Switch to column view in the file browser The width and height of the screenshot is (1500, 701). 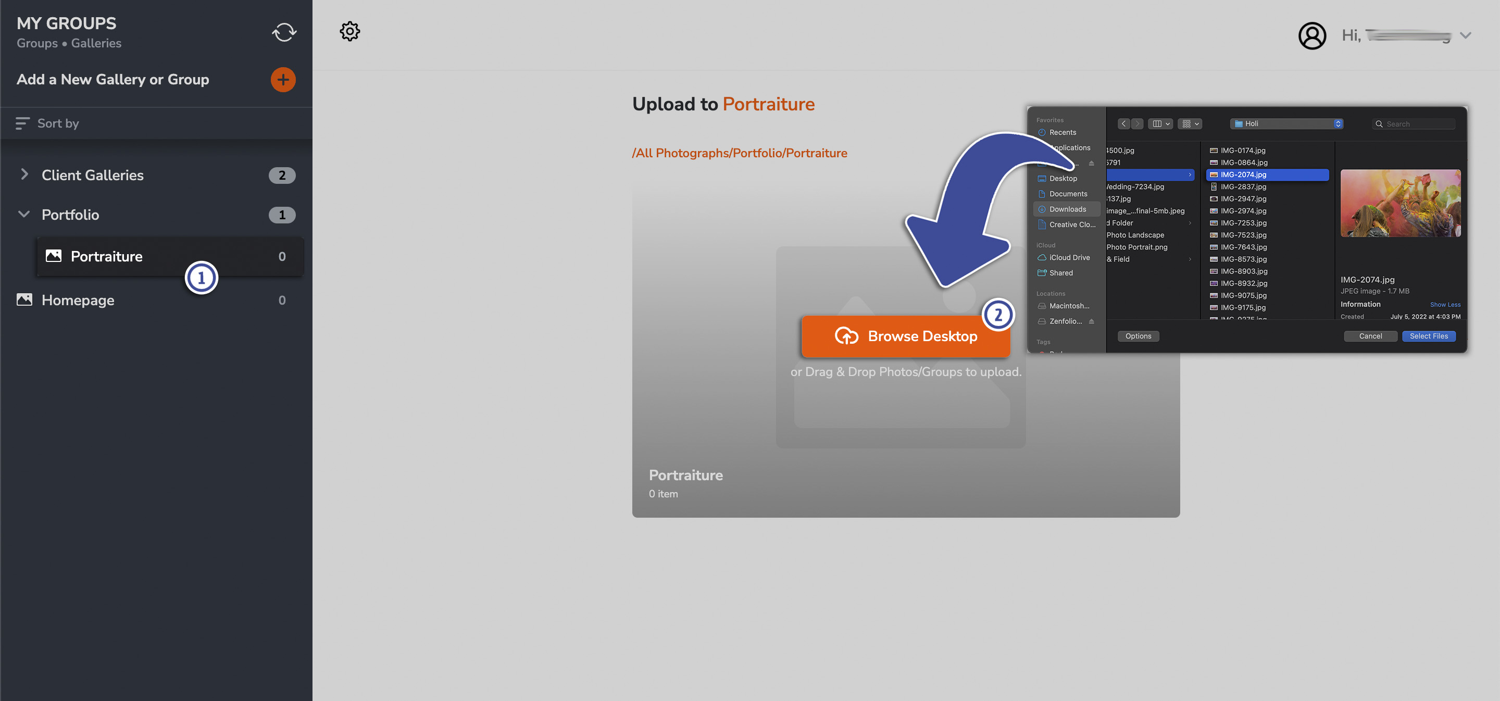click(1158, 123)
